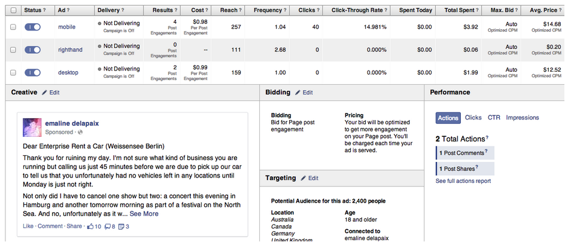Click the help question mark beside Avg. Price header

(560, 10)
